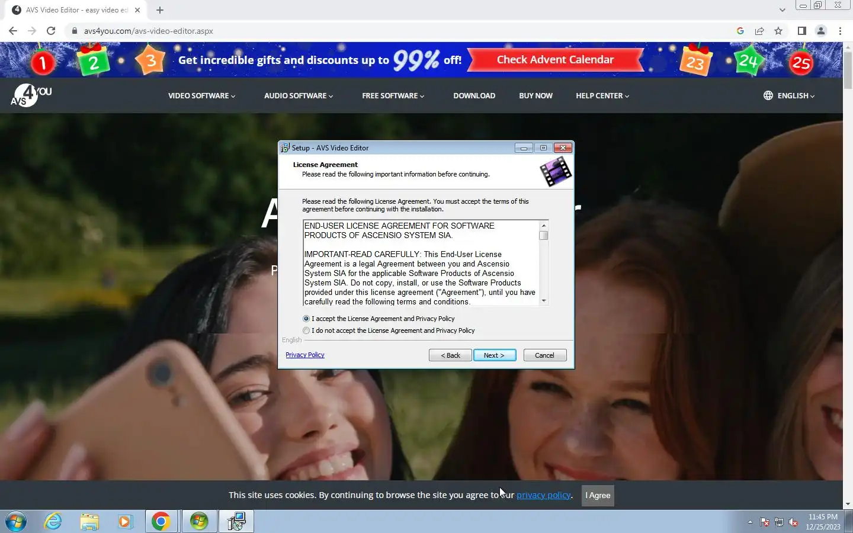Switch to Chrome in the taskbar

pos(161,522)
